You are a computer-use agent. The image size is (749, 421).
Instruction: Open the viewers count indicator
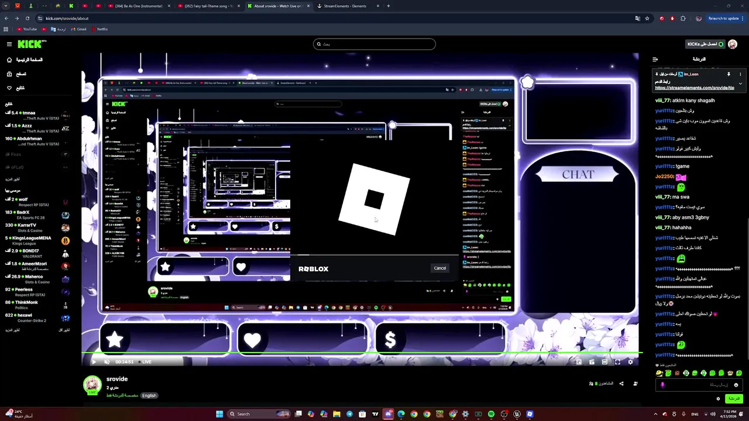tap(601, 384)
